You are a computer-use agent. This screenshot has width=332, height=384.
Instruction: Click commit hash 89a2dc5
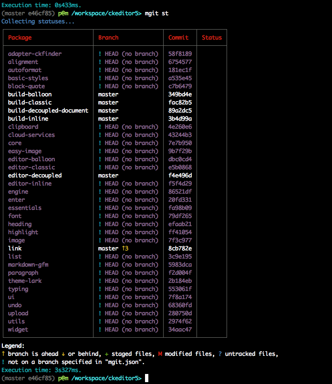click(180, 111)
